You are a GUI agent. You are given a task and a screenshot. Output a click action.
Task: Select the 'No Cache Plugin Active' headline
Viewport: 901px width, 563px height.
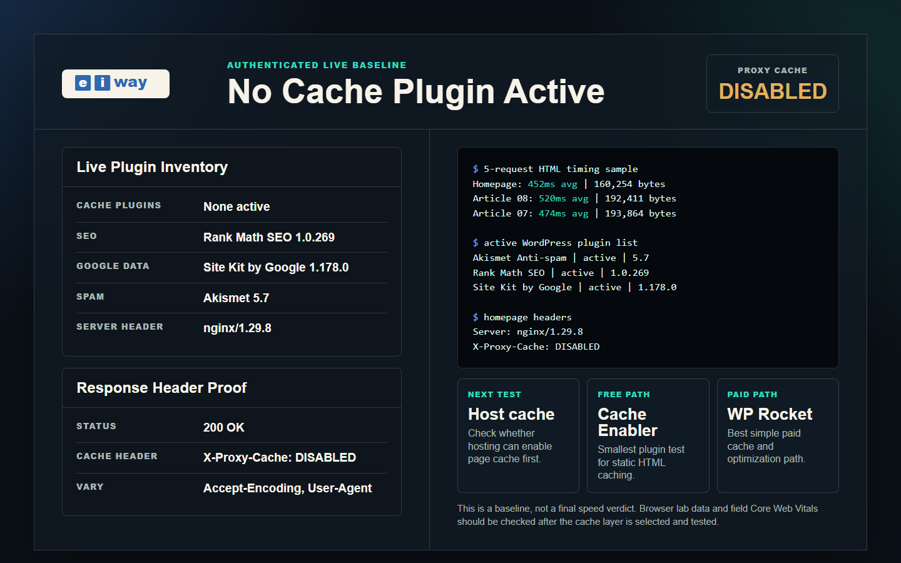[x=416, y=91]
